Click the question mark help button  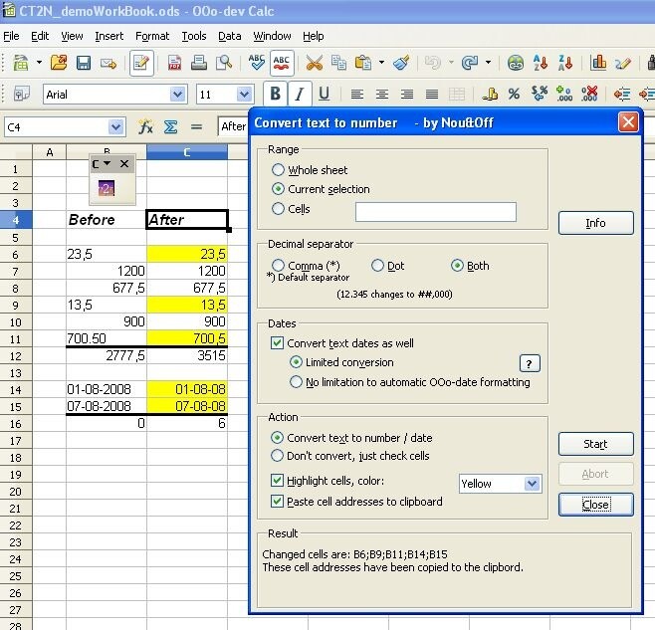pos(530,363)
